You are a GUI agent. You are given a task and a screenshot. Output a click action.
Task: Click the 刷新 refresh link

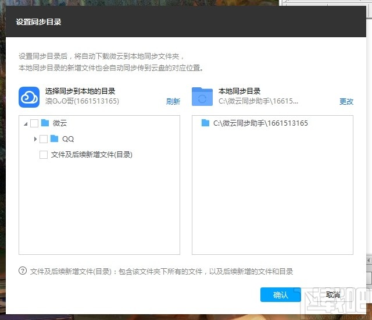173,102
